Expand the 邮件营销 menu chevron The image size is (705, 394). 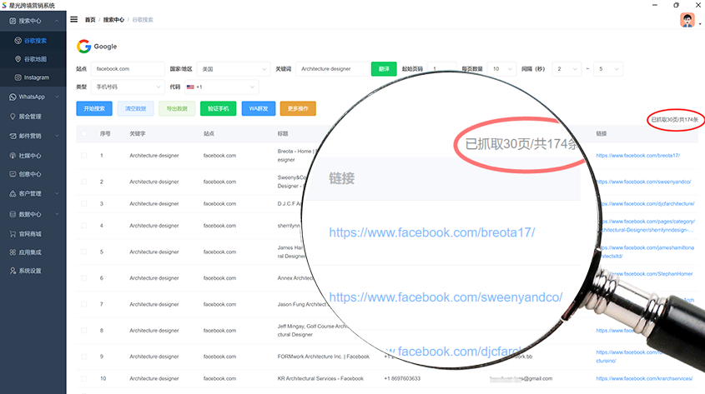pyautogui.click(x=57, y=136)
